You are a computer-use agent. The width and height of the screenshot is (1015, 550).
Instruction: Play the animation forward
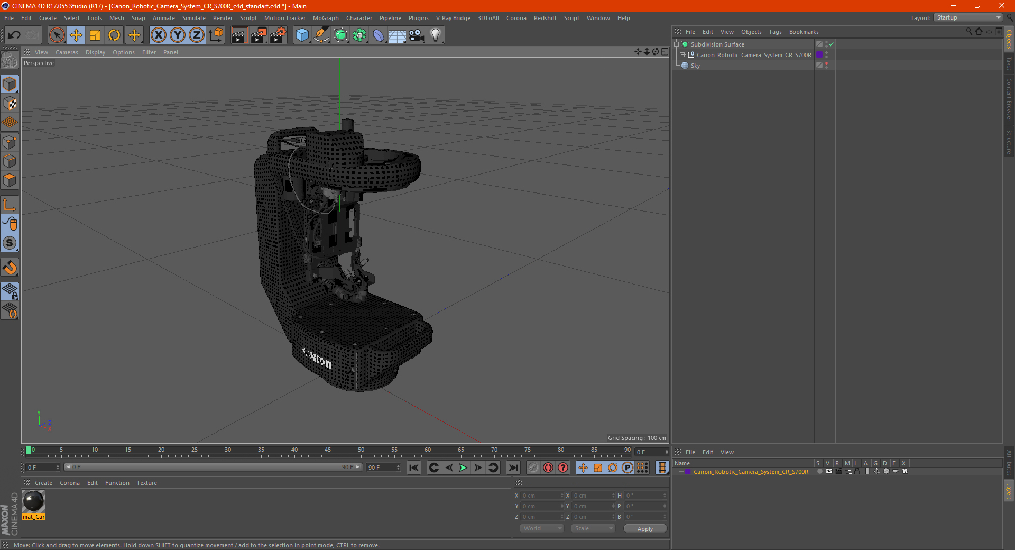463,467
